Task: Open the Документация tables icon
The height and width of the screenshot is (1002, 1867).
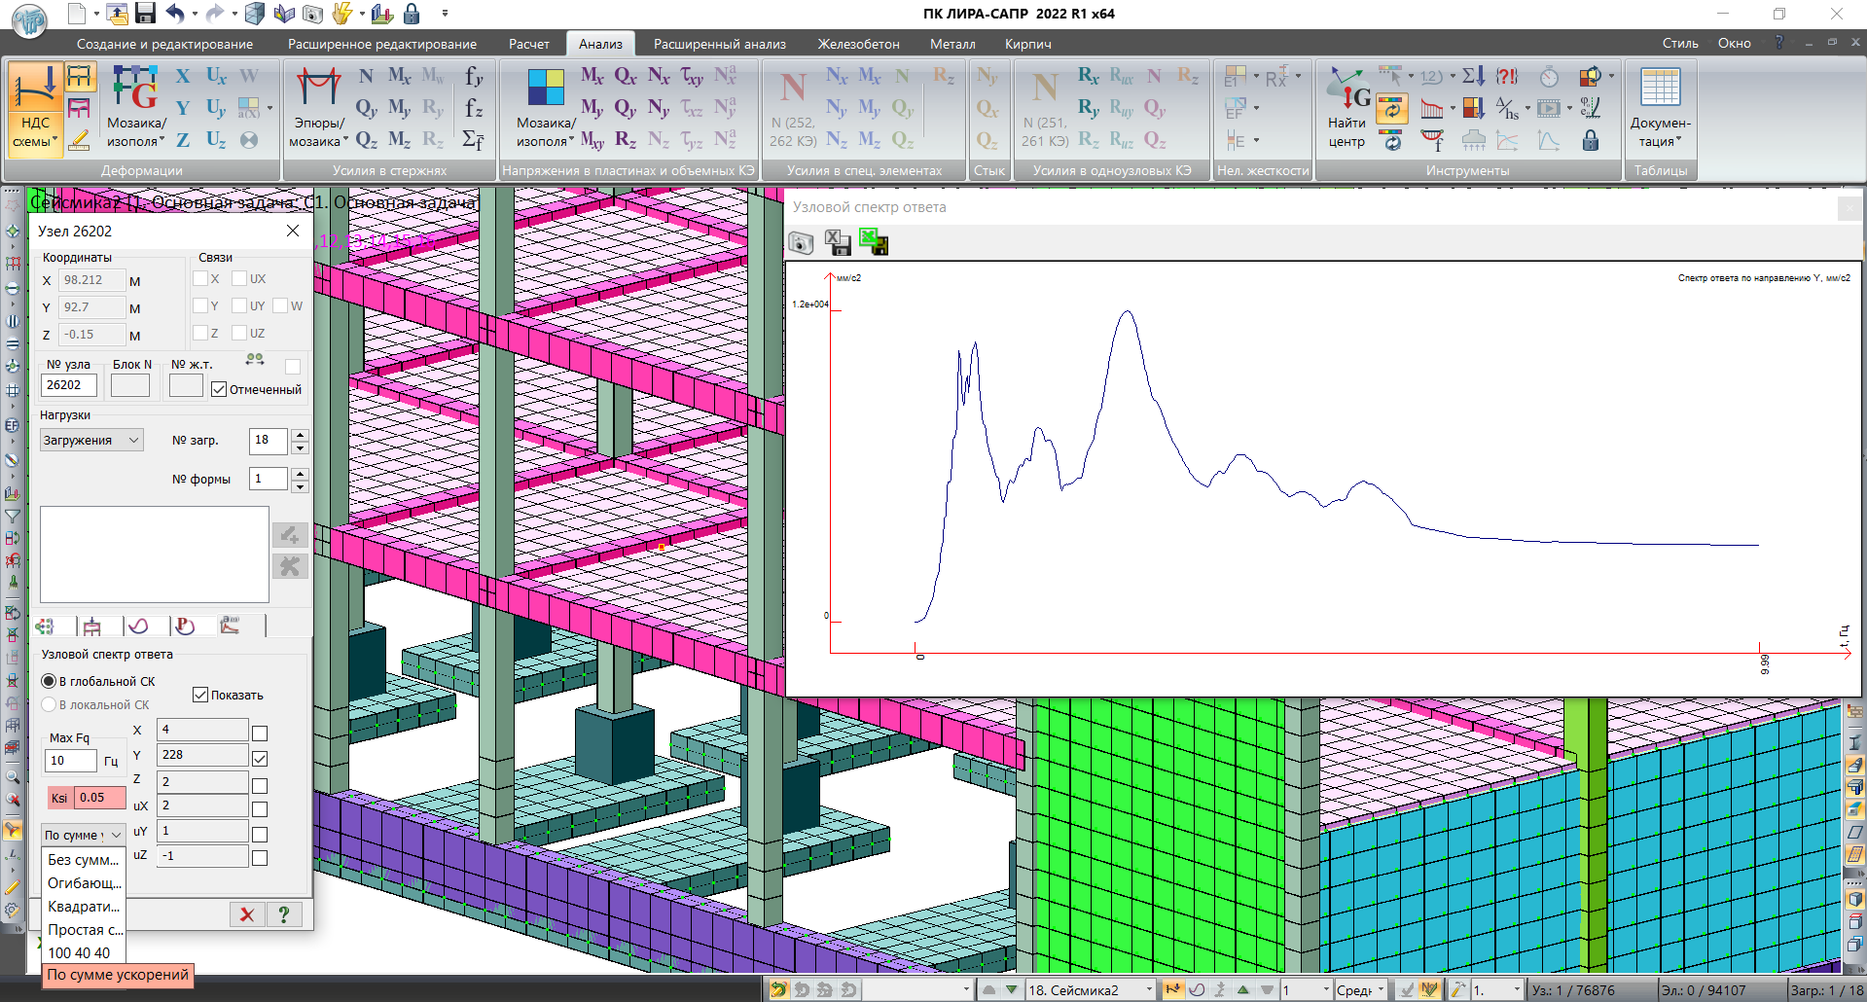Action: pyautogui.click(x=1660, y=89)
